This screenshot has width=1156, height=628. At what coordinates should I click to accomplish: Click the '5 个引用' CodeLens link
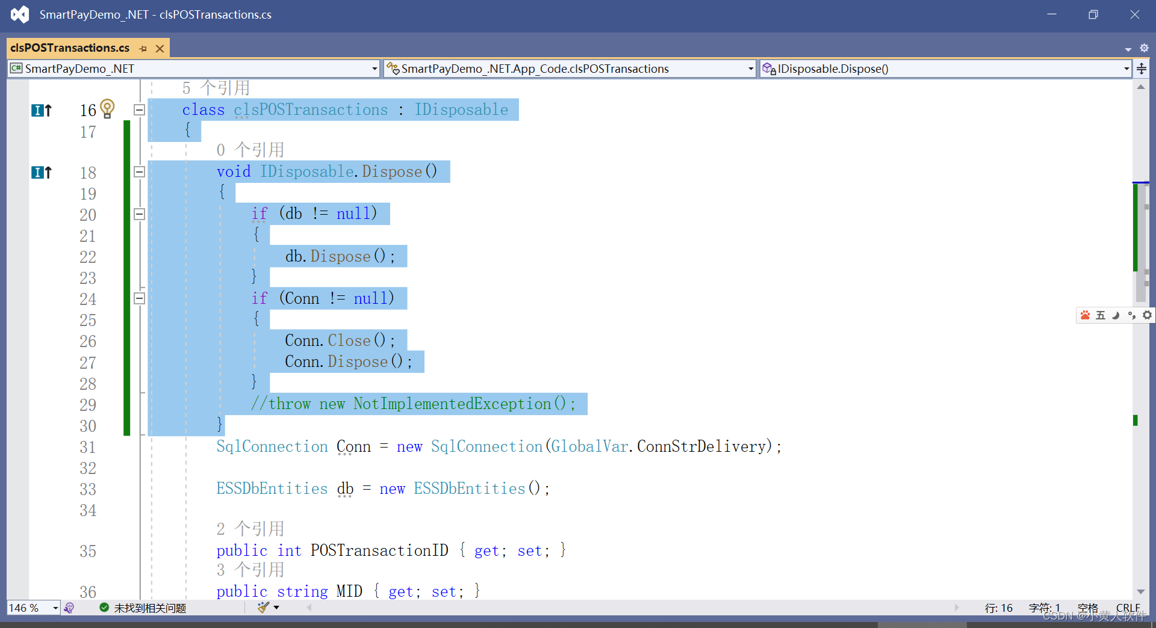point(216,88)
